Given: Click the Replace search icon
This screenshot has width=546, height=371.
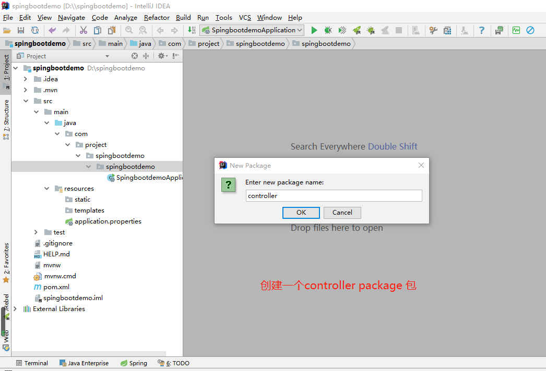Looking at the screenshot, I should [143, 31].
